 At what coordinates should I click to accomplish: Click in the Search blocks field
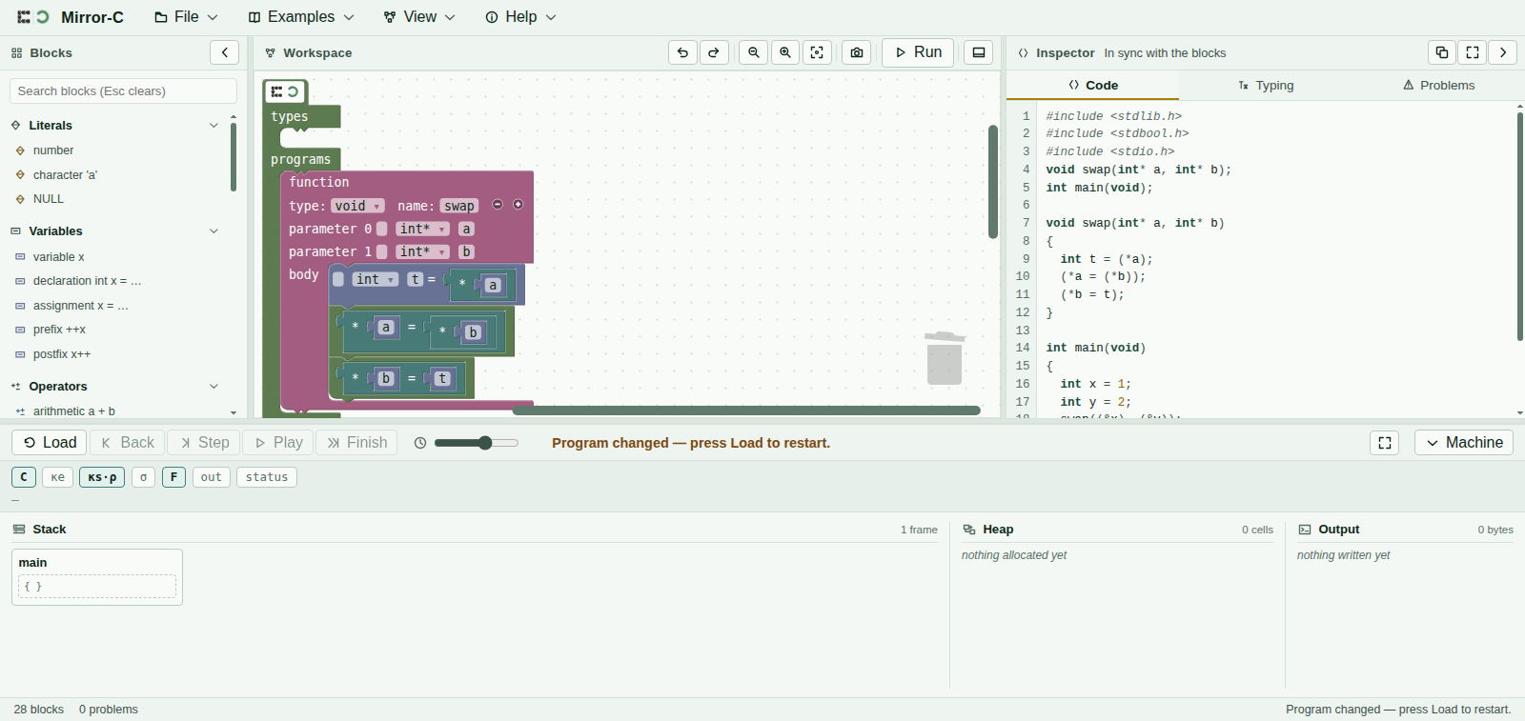[123, 90]
